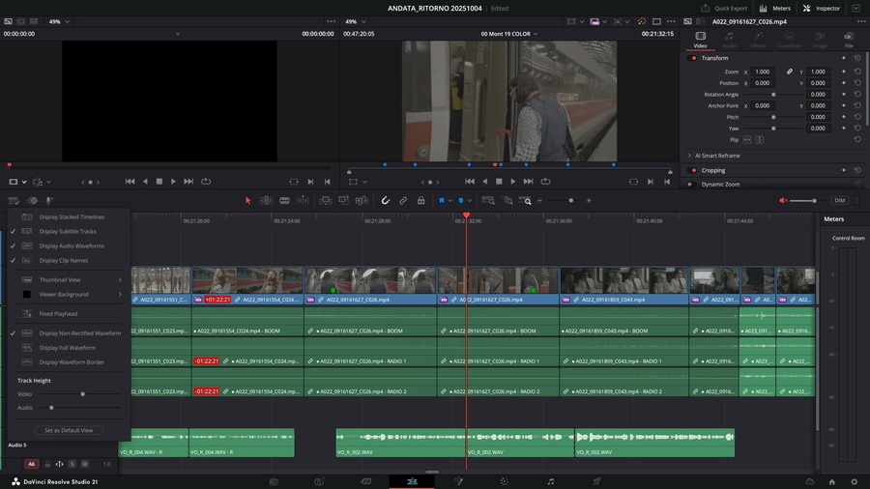Disable the Cropping toggle in Inspector
This screenshot has width=870, height=489.
click(693, 170)
